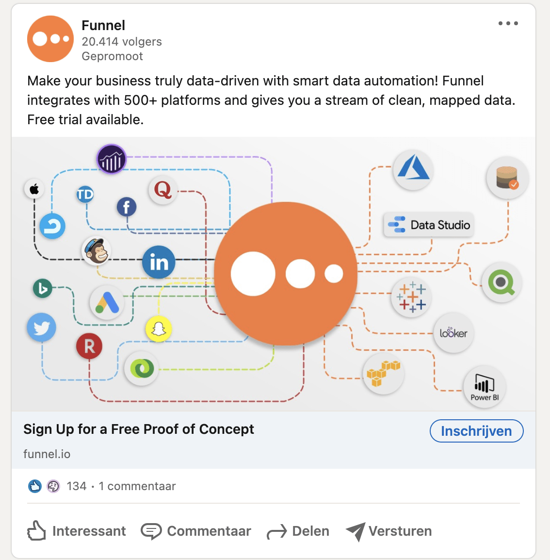Screen dimensions: 550x560
Task: Click the yellow Snapchat ghost icon
Action: click(x=159, y=329)
